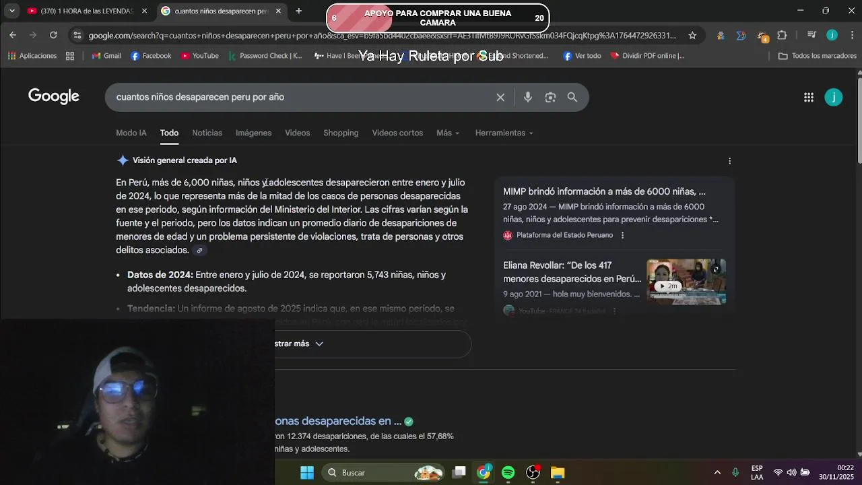Open the 'desaparecidas en ...' result title
Viewport: 862px width, 485px height.
(x=338, y=421)
